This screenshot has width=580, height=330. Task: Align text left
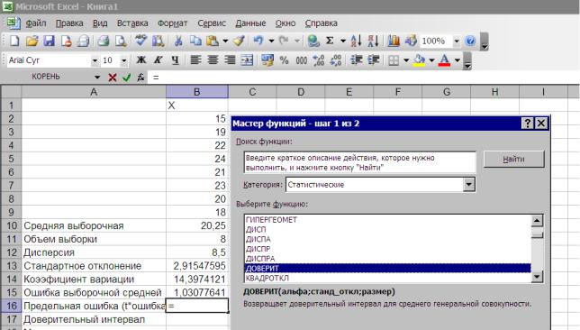(x=195, y=60)
